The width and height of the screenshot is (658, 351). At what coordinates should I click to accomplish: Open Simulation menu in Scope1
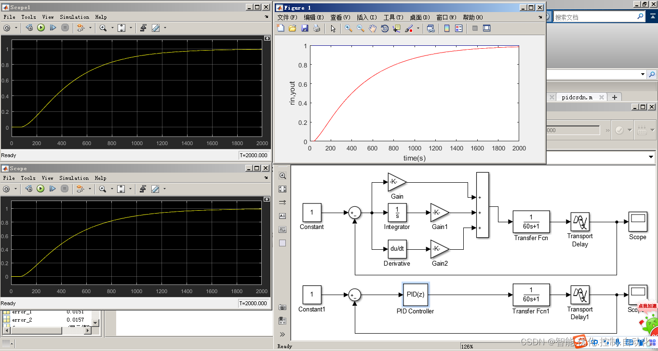click(74, 17)
